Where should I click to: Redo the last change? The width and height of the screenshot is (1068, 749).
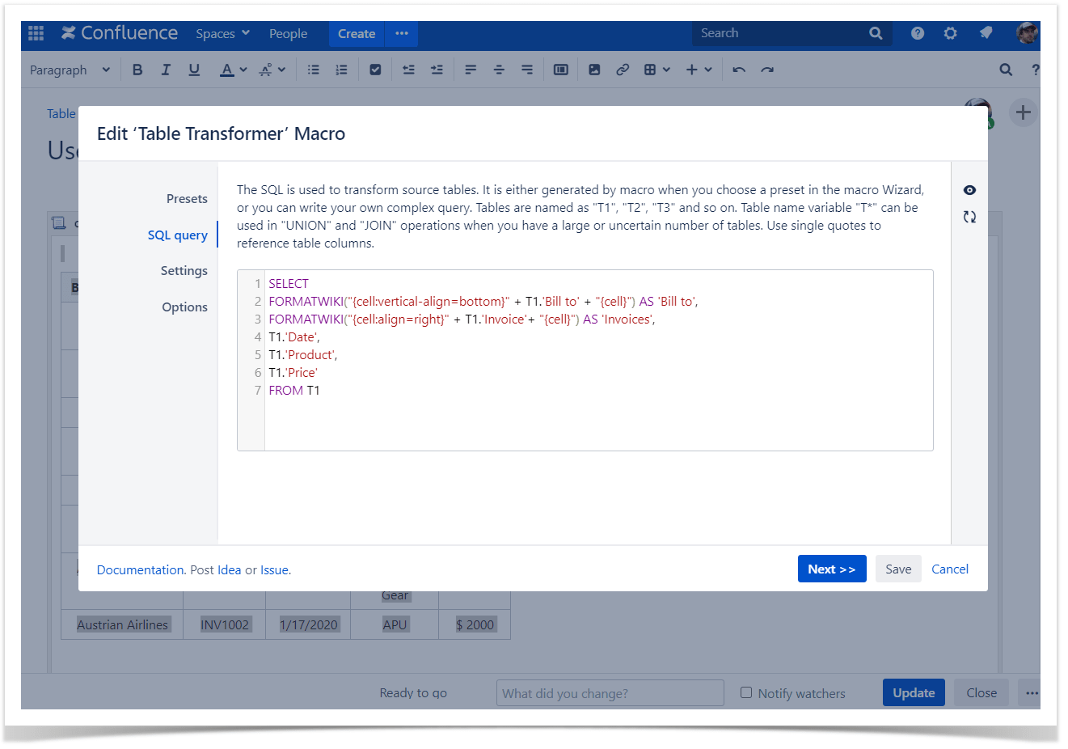click(x=767, y=70)
